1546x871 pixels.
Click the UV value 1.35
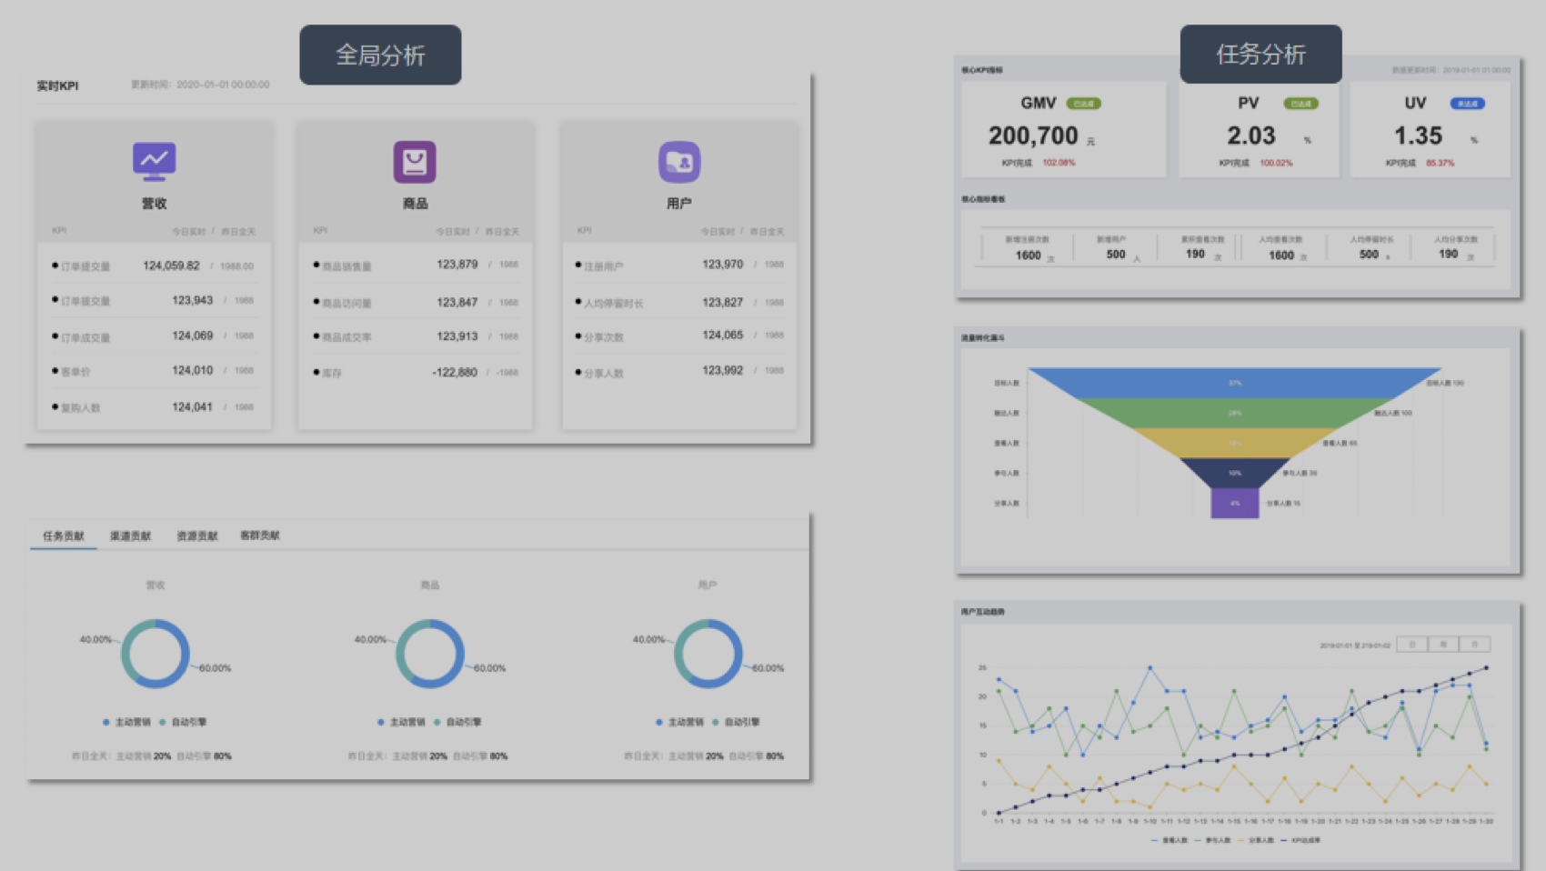tap(1418, 135)
